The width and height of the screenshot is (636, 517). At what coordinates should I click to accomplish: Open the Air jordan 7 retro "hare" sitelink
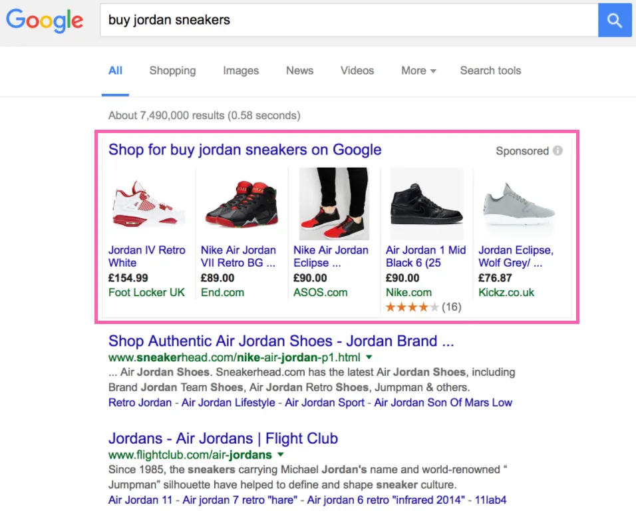(239, 500)
